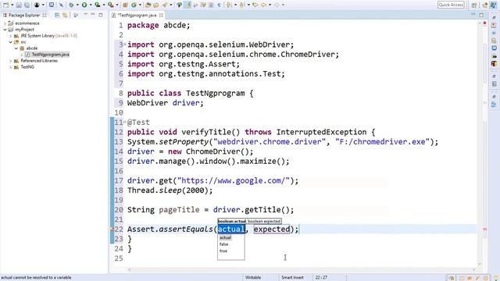Collapse the myProject tree node
Image resolution: width=500 pixels, height=281 pixels.
pyautogui.click(x=5, y=30)
